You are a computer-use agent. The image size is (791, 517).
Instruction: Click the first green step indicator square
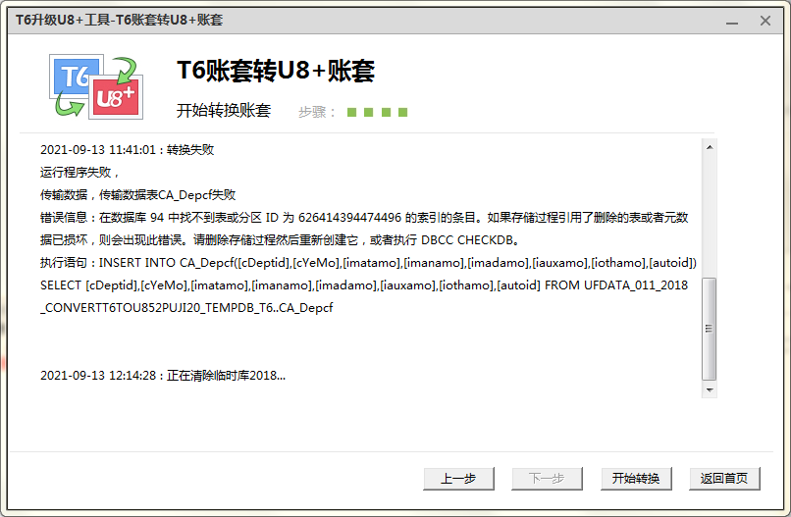tap(352, 112)
